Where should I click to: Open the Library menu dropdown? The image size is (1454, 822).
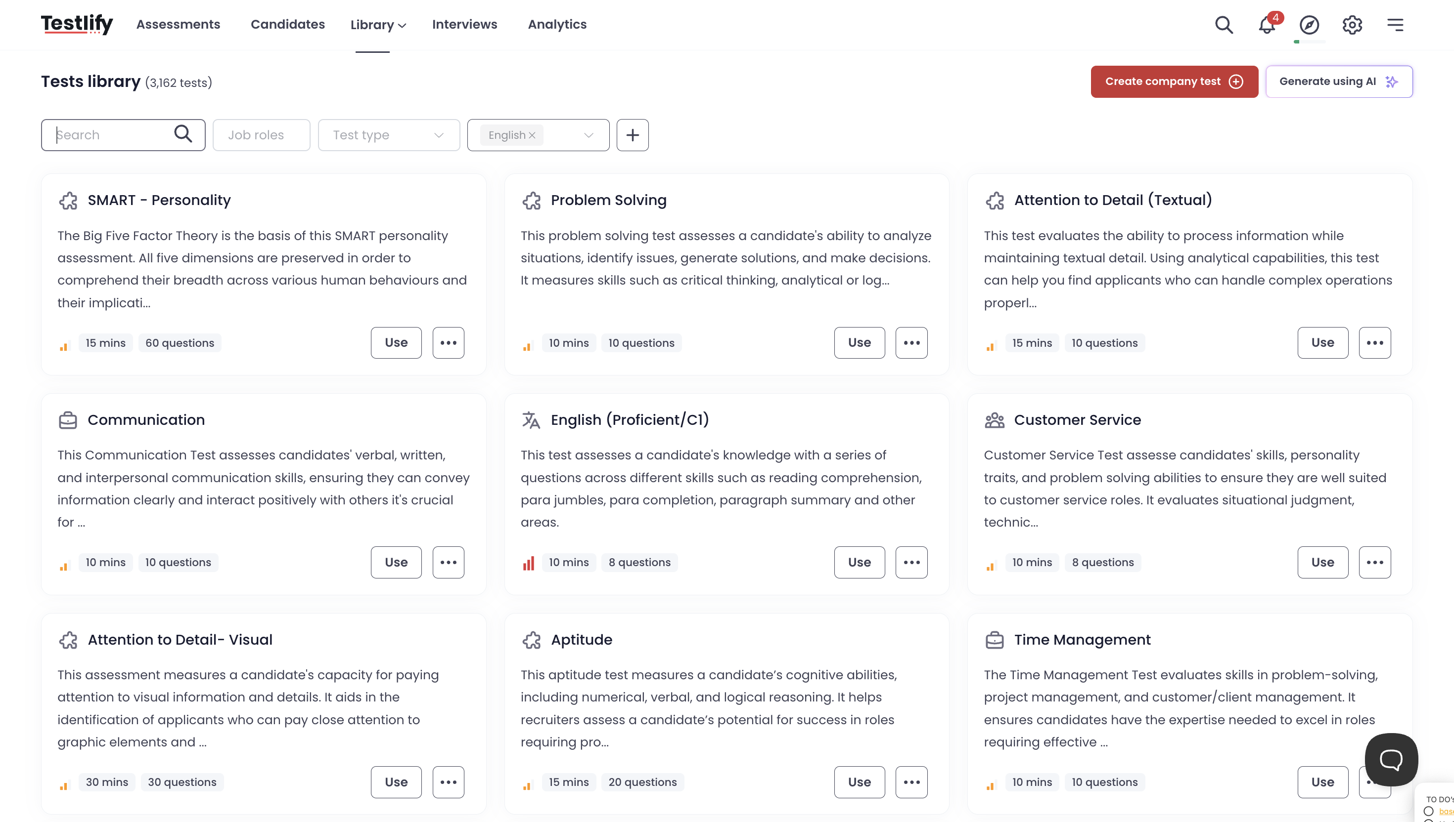[377, 25]
